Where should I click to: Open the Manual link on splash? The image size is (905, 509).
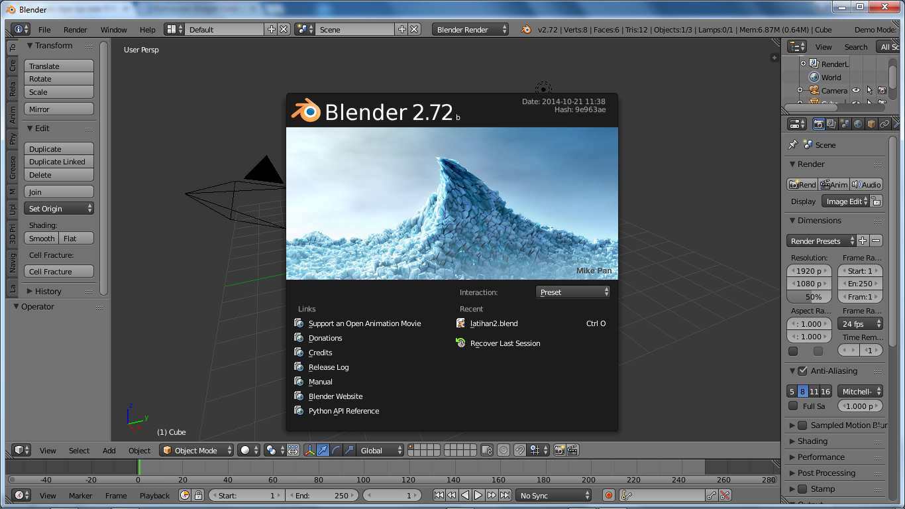point(321,382)
